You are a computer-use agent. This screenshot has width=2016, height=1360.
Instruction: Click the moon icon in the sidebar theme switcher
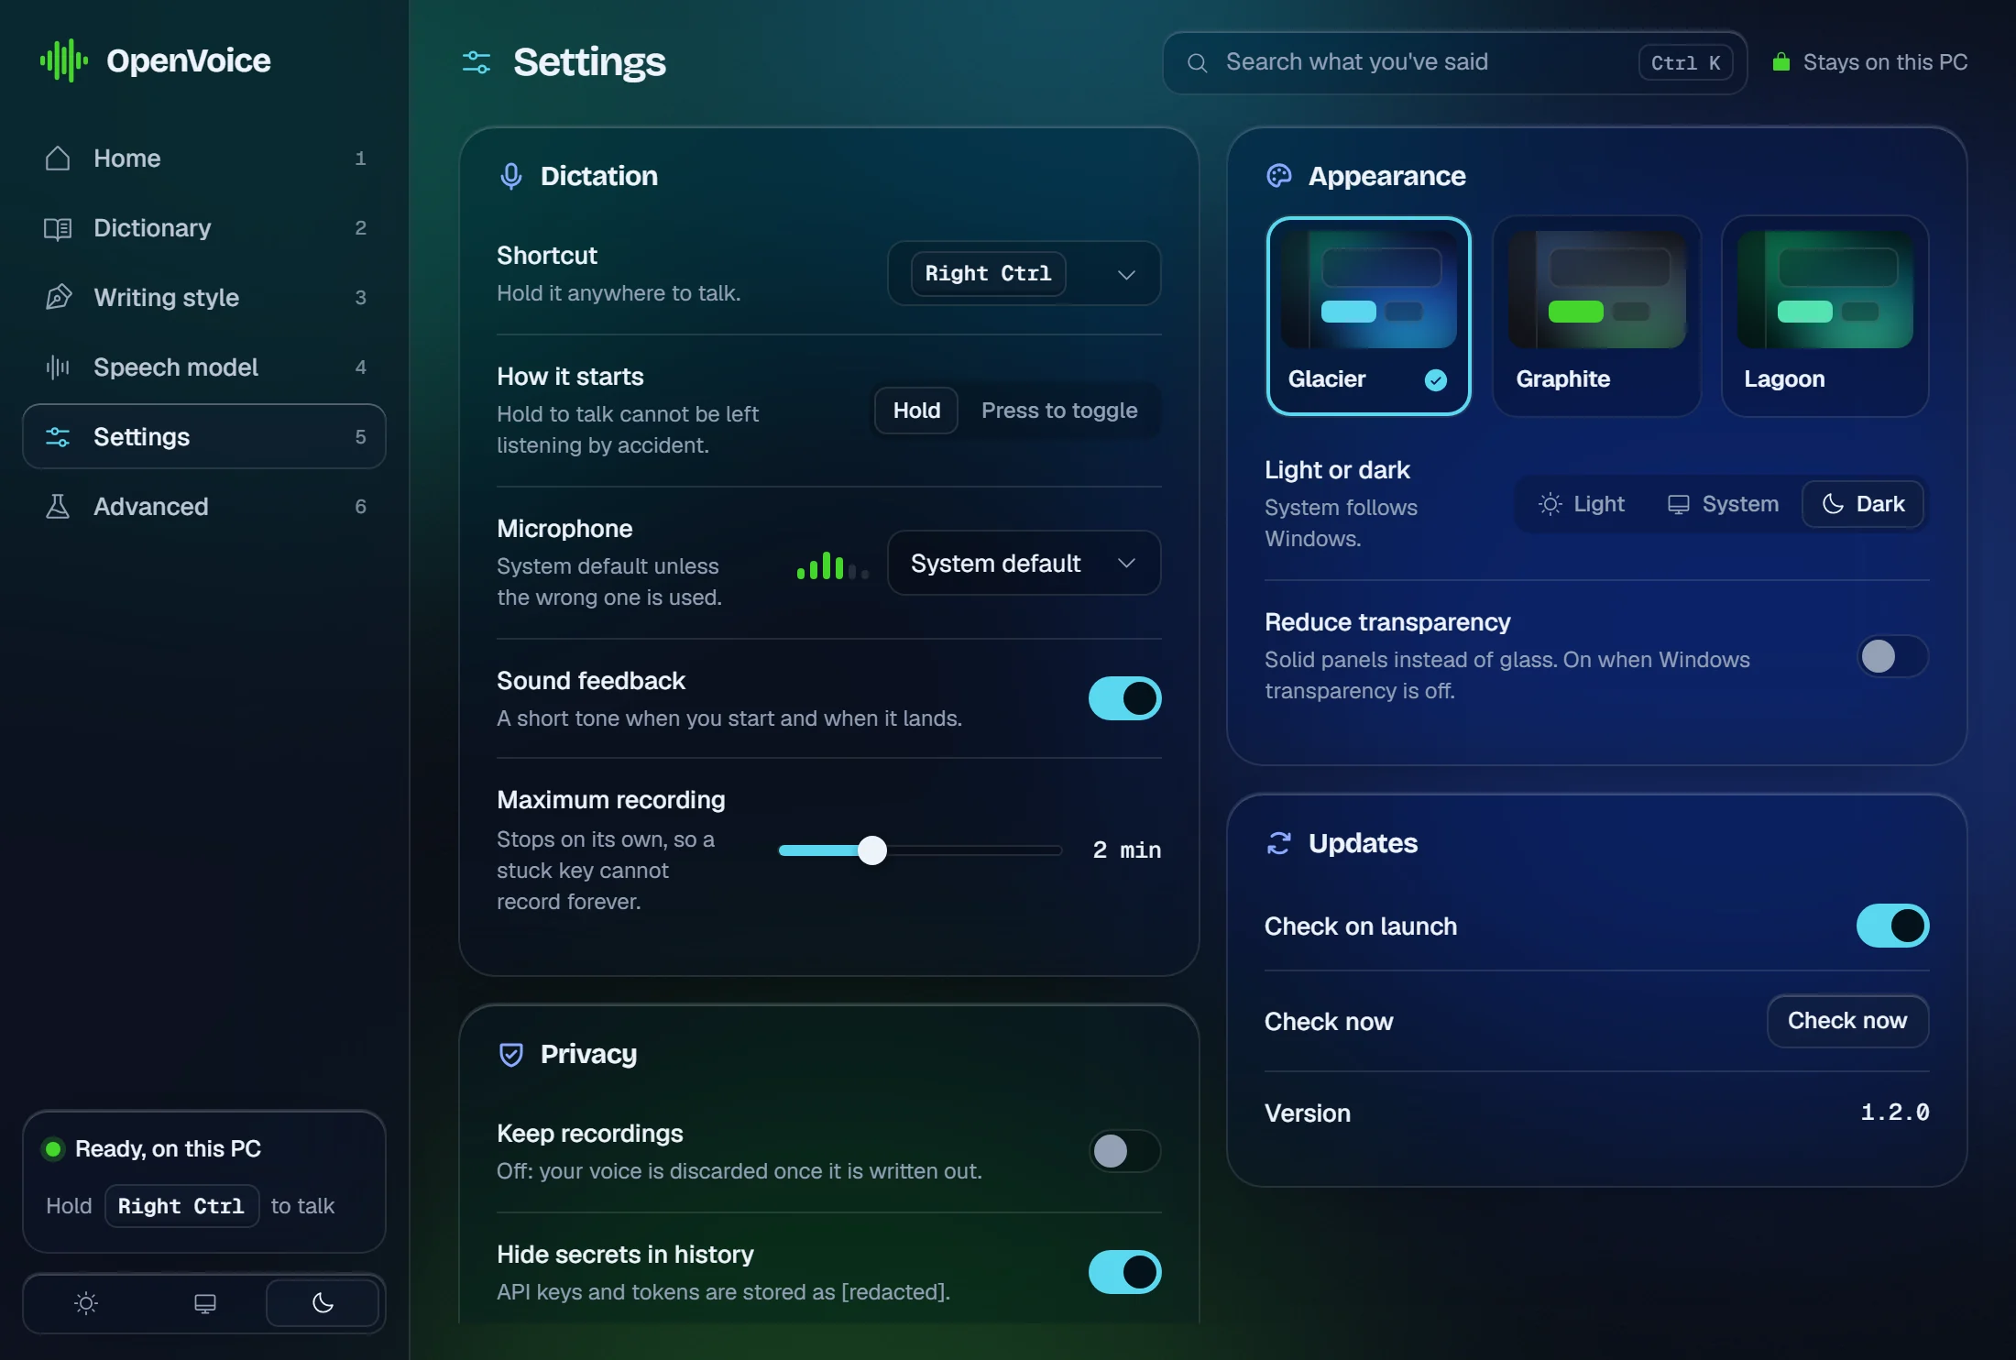click(323, 1302)
